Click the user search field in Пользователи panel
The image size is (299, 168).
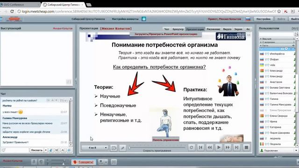point(276,34)
